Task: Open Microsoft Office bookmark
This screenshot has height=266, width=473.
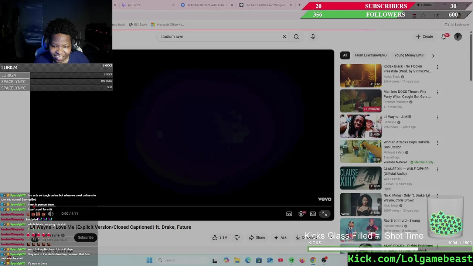Action: 167,25
